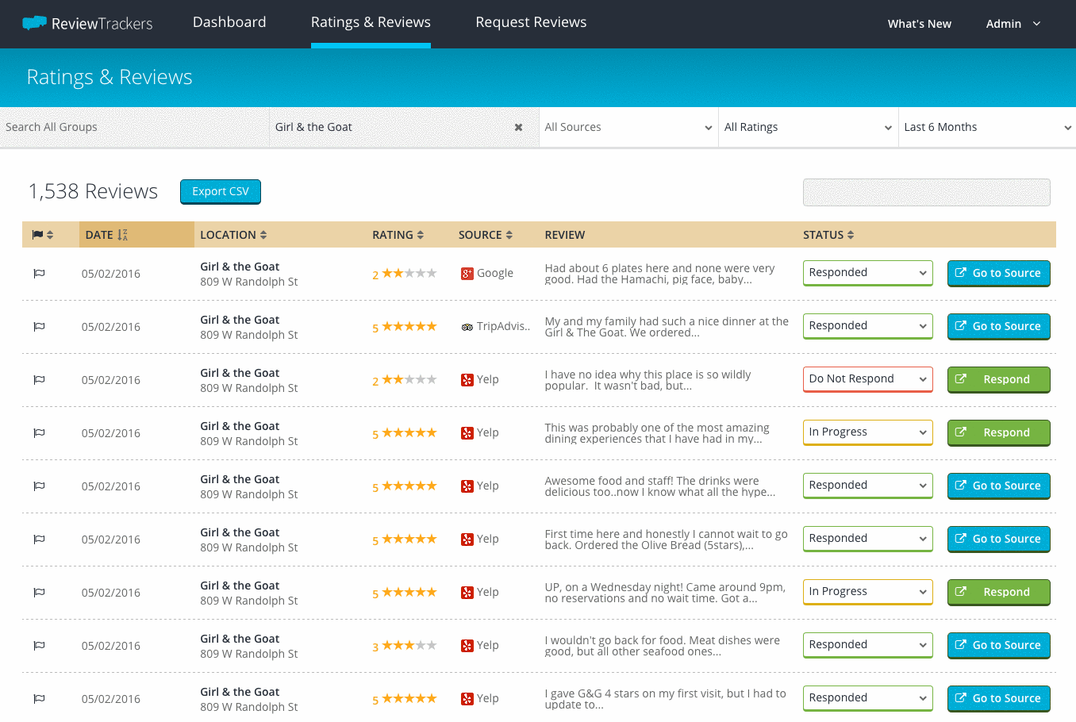Go to Source for 'wouldn't go back' review

[x=998, y=645]
